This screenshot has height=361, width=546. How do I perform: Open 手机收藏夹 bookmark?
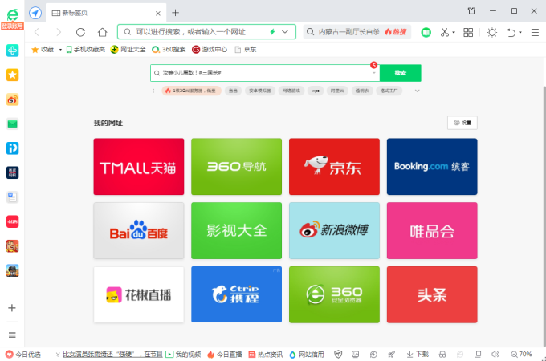point(86,50)
